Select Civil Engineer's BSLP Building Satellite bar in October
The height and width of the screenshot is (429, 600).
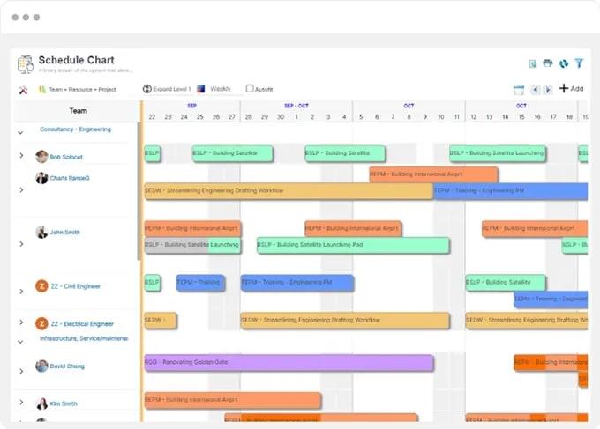pyautogui.click(x=506, y=283)
